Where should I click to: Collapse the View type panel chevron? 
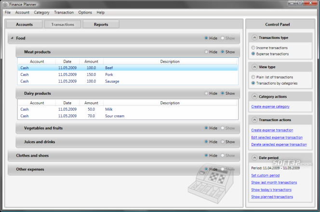coord(254,67)
